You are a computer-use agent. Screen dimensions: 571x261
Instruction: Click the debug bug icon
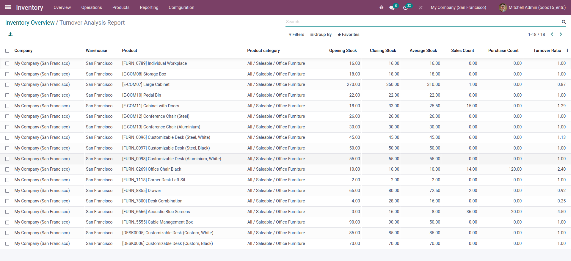click(382, 7)
